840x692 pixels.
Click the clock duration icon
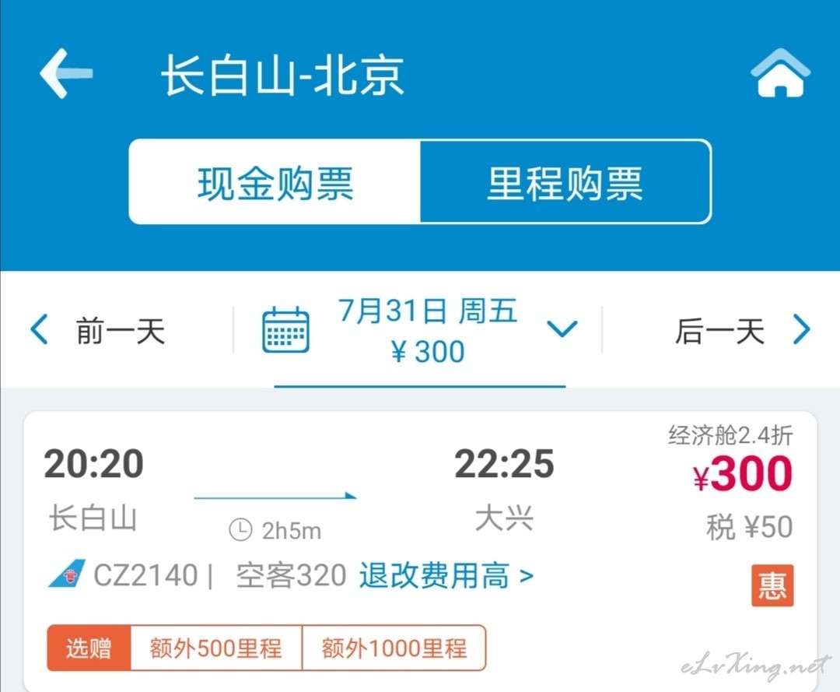[240, 530]
